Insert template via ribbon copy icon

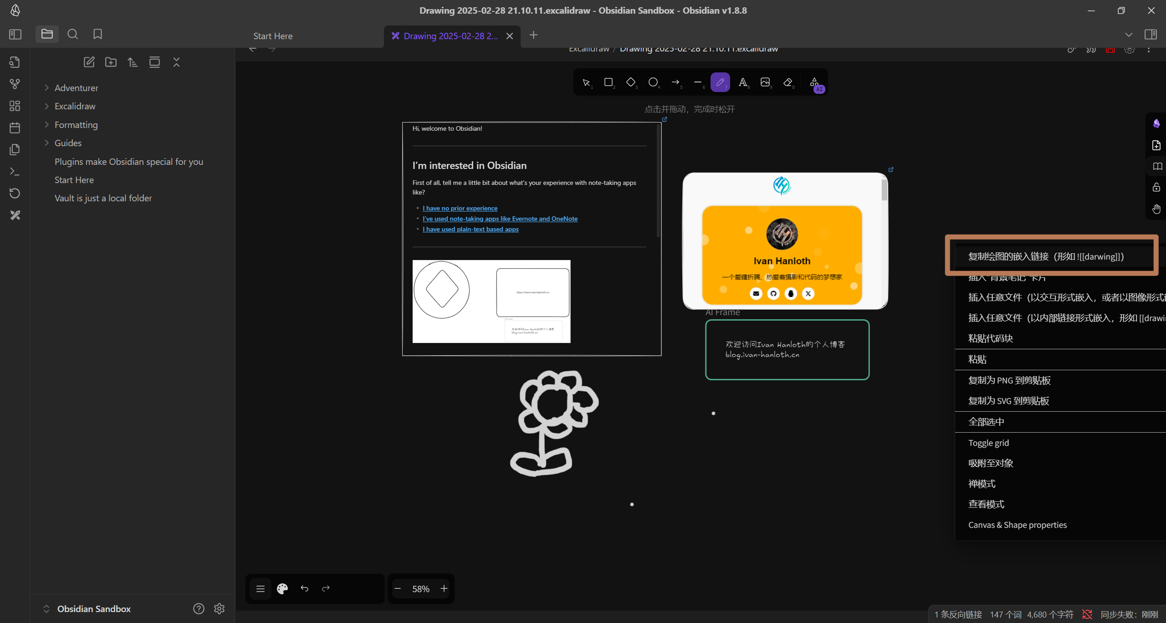(15, 150)
